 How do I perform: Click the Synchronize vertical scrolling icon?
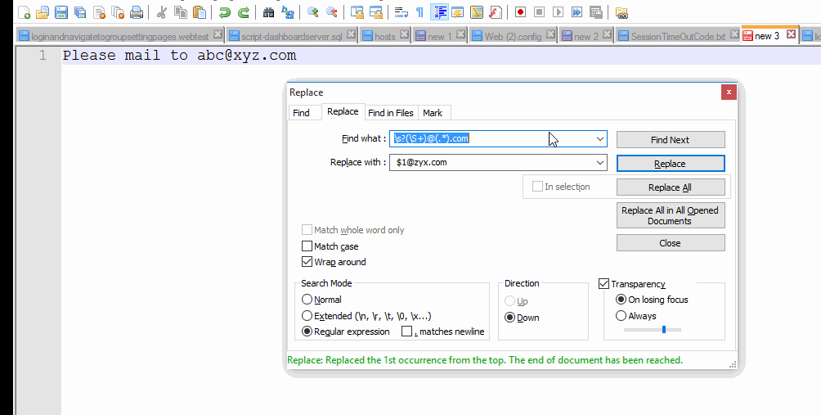357,12
